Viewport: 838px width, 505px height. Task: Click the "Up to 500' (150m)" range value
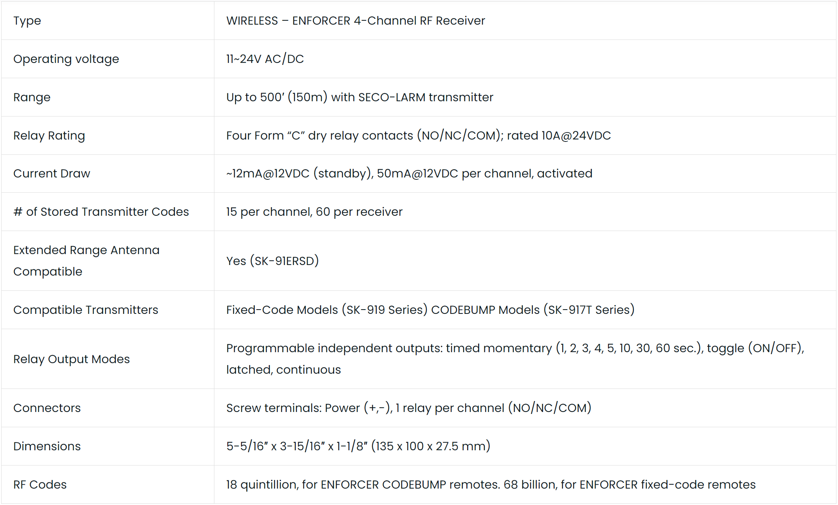point(277,97)
